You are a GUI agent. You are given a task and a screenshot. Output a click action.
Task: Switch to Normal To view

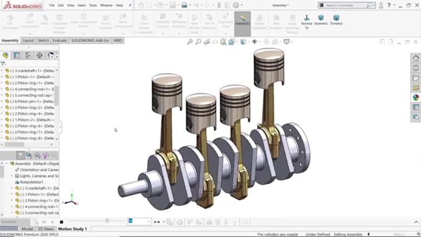click(306, 22)
